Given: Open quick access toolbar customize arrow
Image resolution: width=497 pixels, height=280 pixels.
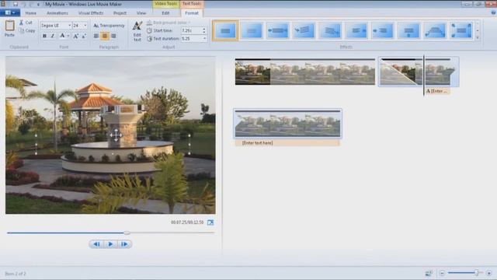Looking at the screenshot, I should (x=39, y=5).
